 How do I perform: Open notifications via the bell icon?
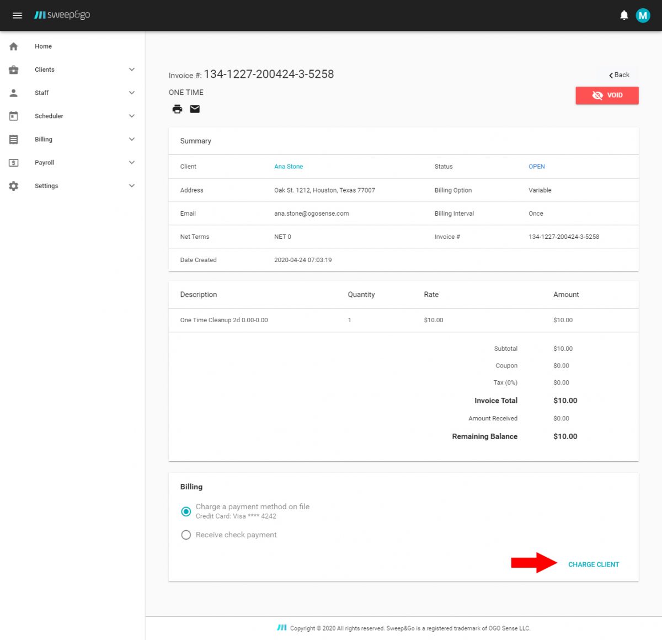click(x=624, y=15)
